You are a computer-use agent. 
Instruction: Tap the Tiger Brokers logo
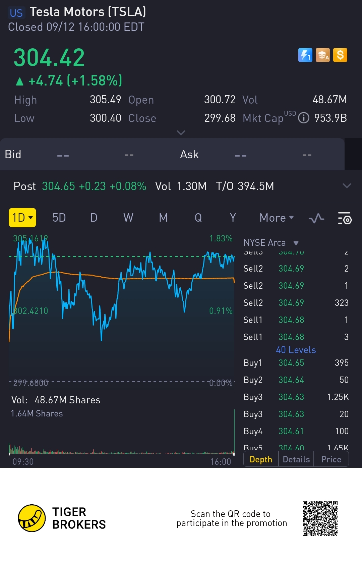pyautogui.click(x=62, y=518)
